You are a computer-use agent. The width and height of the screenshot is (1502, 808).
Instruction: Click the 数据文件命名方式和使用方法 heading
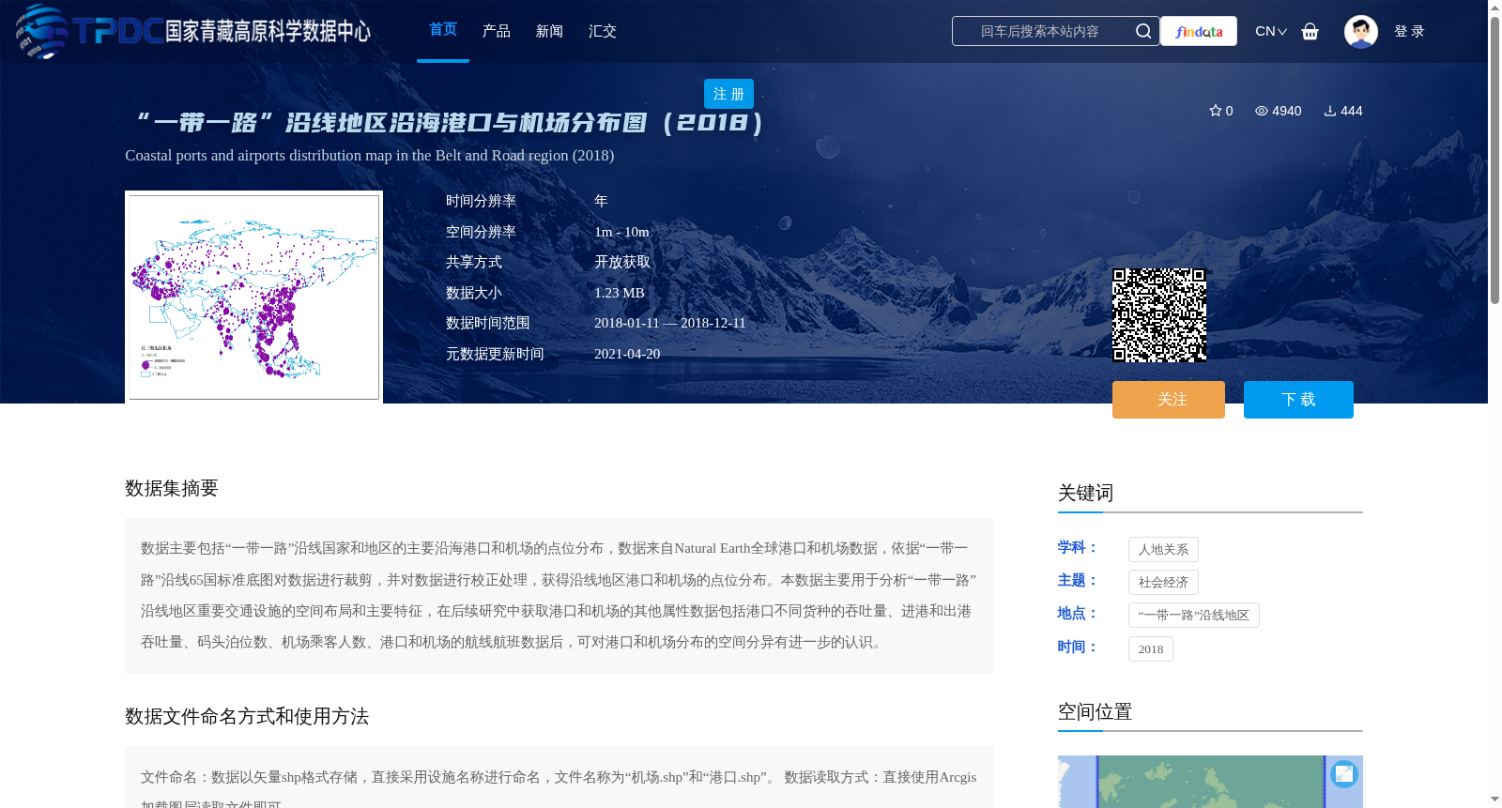(x=247, y=716)
